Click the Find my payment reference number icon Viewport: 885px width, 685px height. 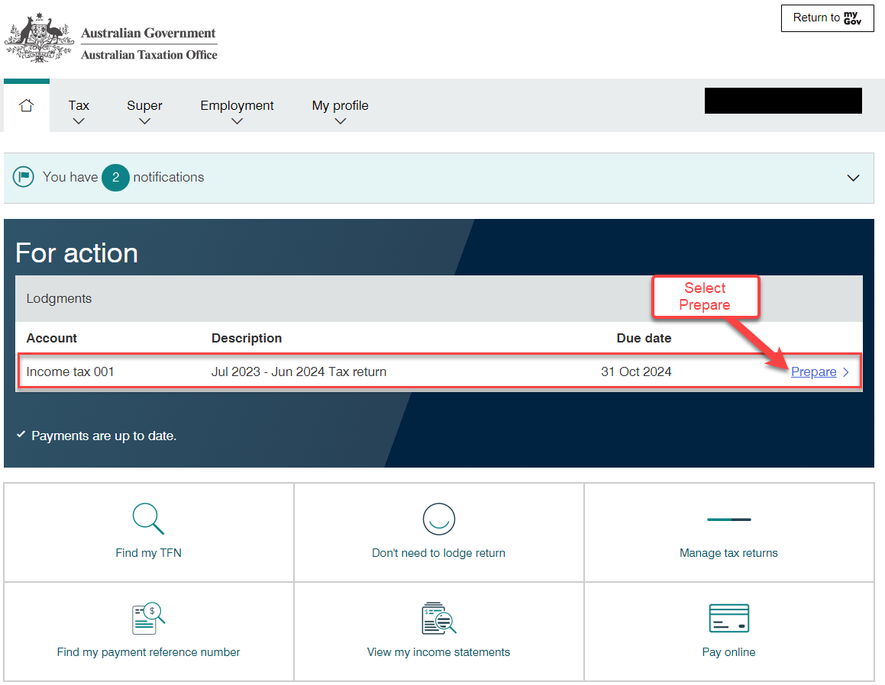click(148, 618)
